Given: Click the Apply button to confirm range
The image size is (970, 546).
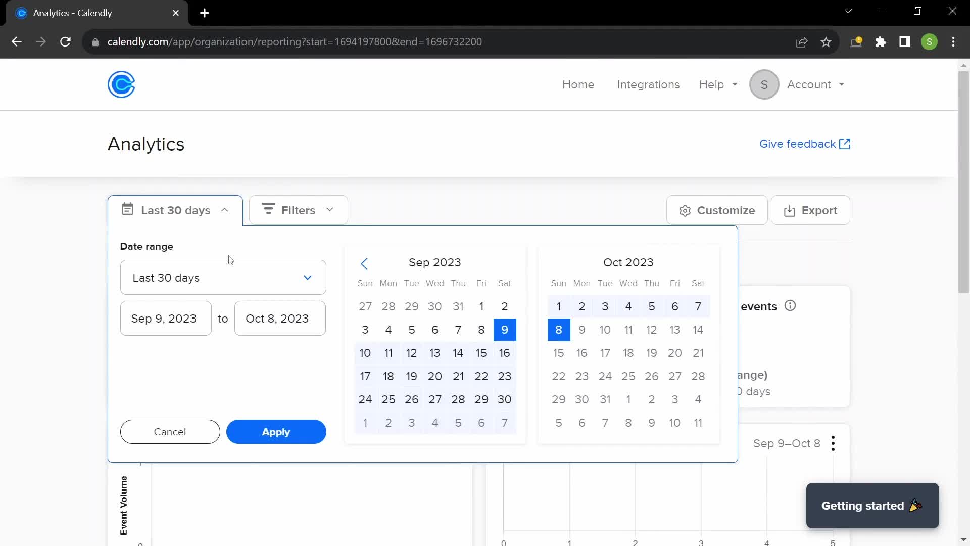Looking at the screenshot, I should click(276, 432).
